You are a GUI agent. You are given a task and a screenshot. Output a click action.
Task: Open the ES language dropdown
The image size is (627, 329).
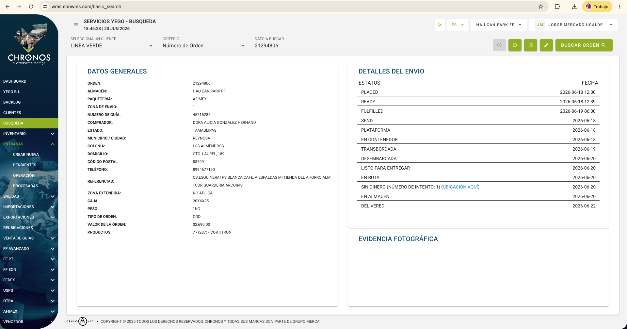(x=458, y=25)
